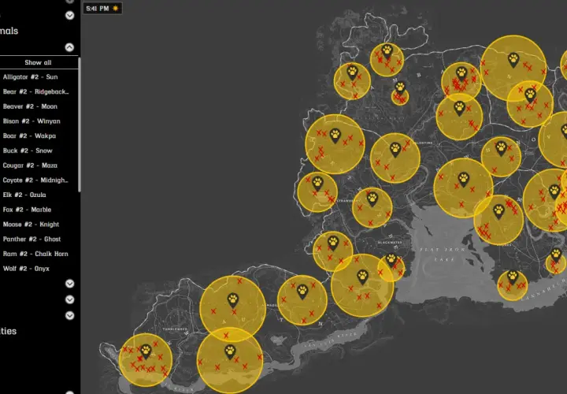Screen dimensions: 567x394
Task: Click the Tumbleweed town label
Action: tap(175, 329)
